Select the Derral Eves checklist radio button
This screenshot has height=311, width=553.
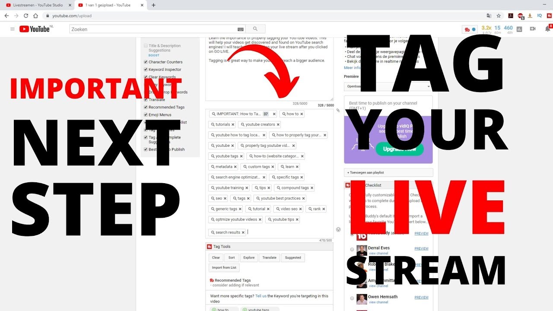click(352, 250)
